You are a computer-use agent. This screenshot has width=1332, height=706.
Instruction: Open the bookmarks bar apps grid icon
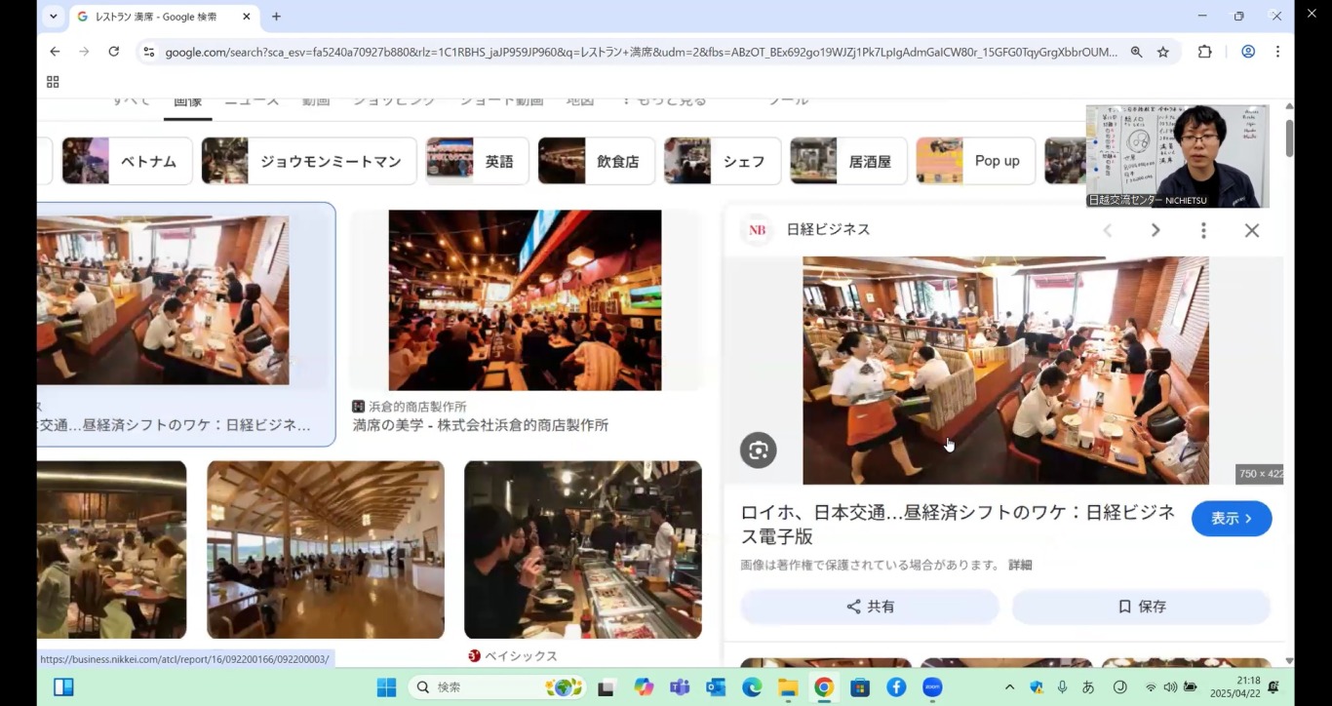pos(53,82)
